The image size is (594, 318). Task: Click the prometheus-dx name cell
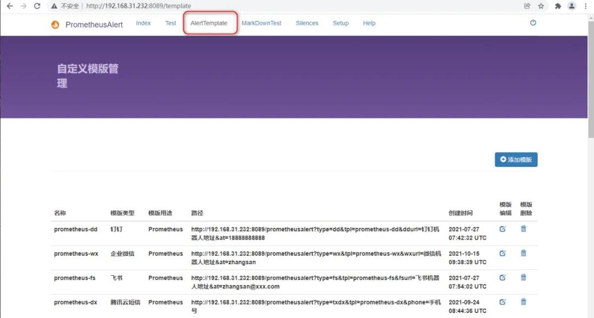click(75, 302)
